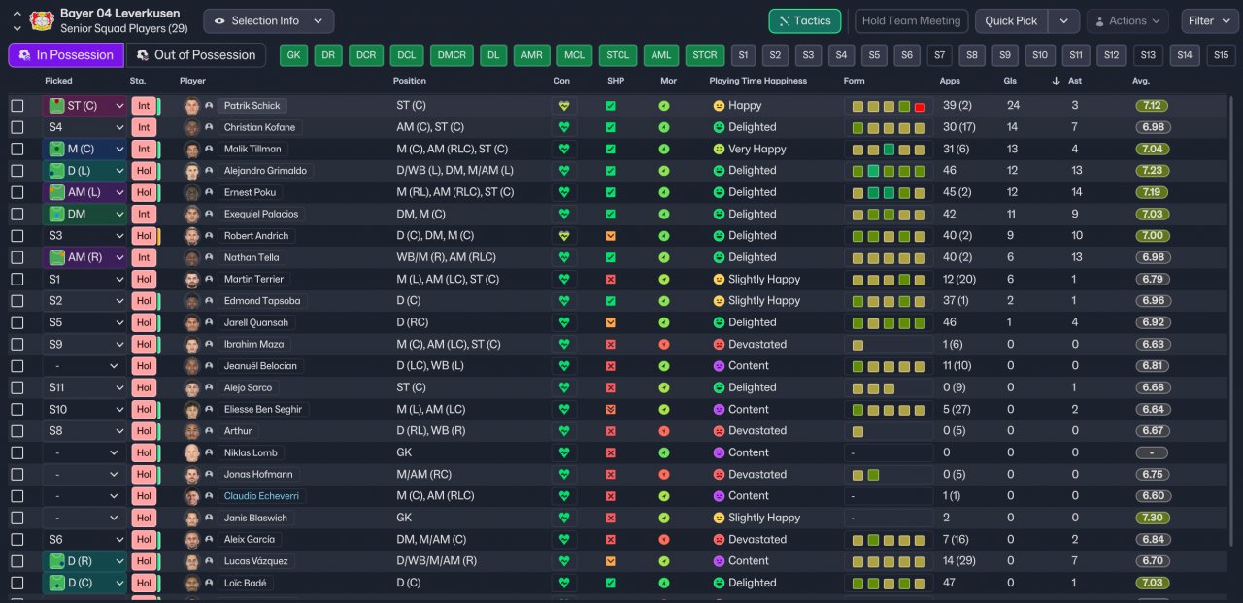This screenshot has height=603, width=1243.
Task: Open Loïc Badé's D (C) picked dropdown
Action: click(x=85, y=583)
